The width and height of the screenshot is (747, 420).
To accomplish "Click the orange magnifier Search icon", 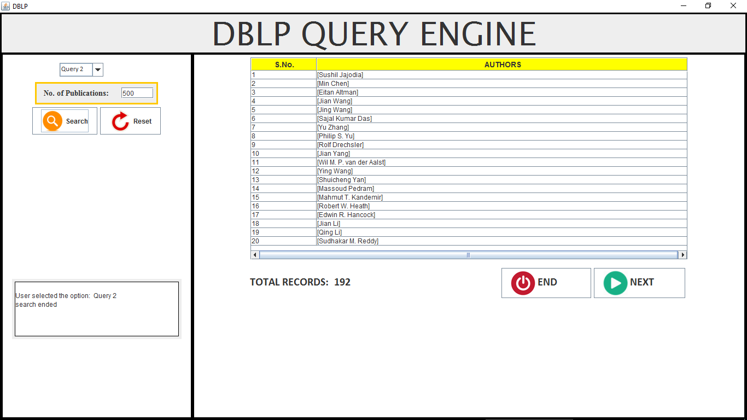I will (x=52, y=121).
